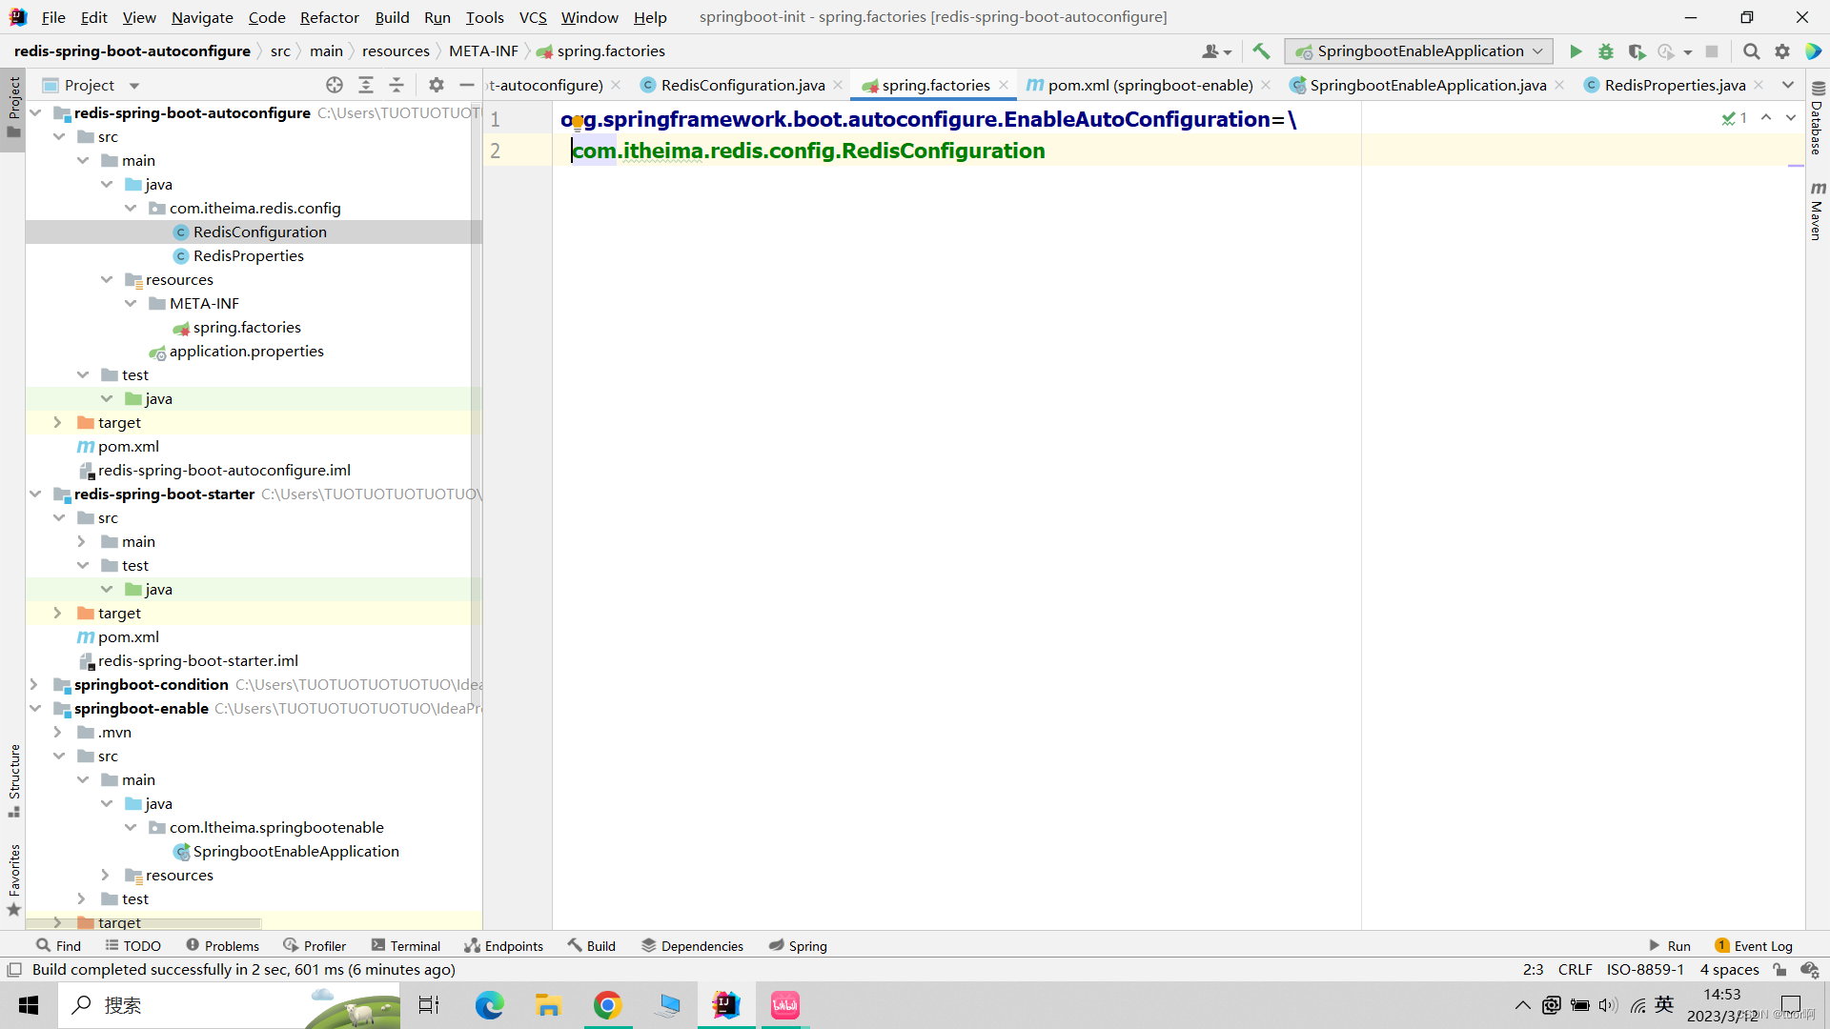
Task: Open the Refactor menu
Action: tap(329, 17)
